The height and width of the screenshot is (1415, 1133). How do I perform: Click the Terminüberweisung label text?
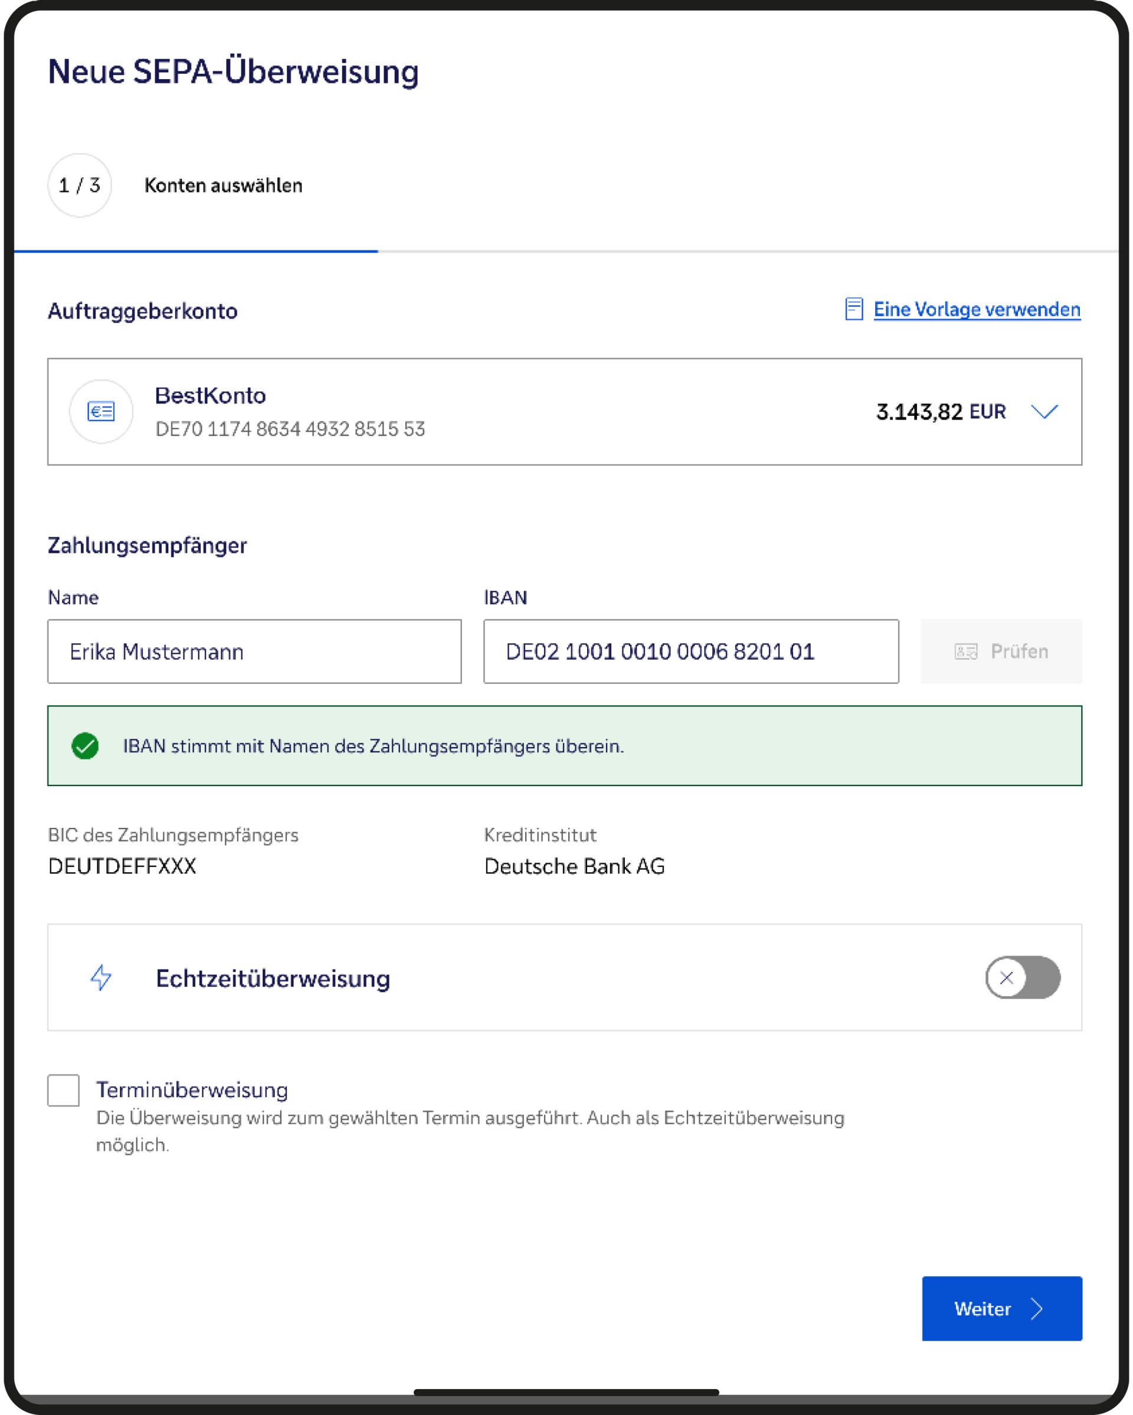pyautogui.click(x=192, y=1090)
